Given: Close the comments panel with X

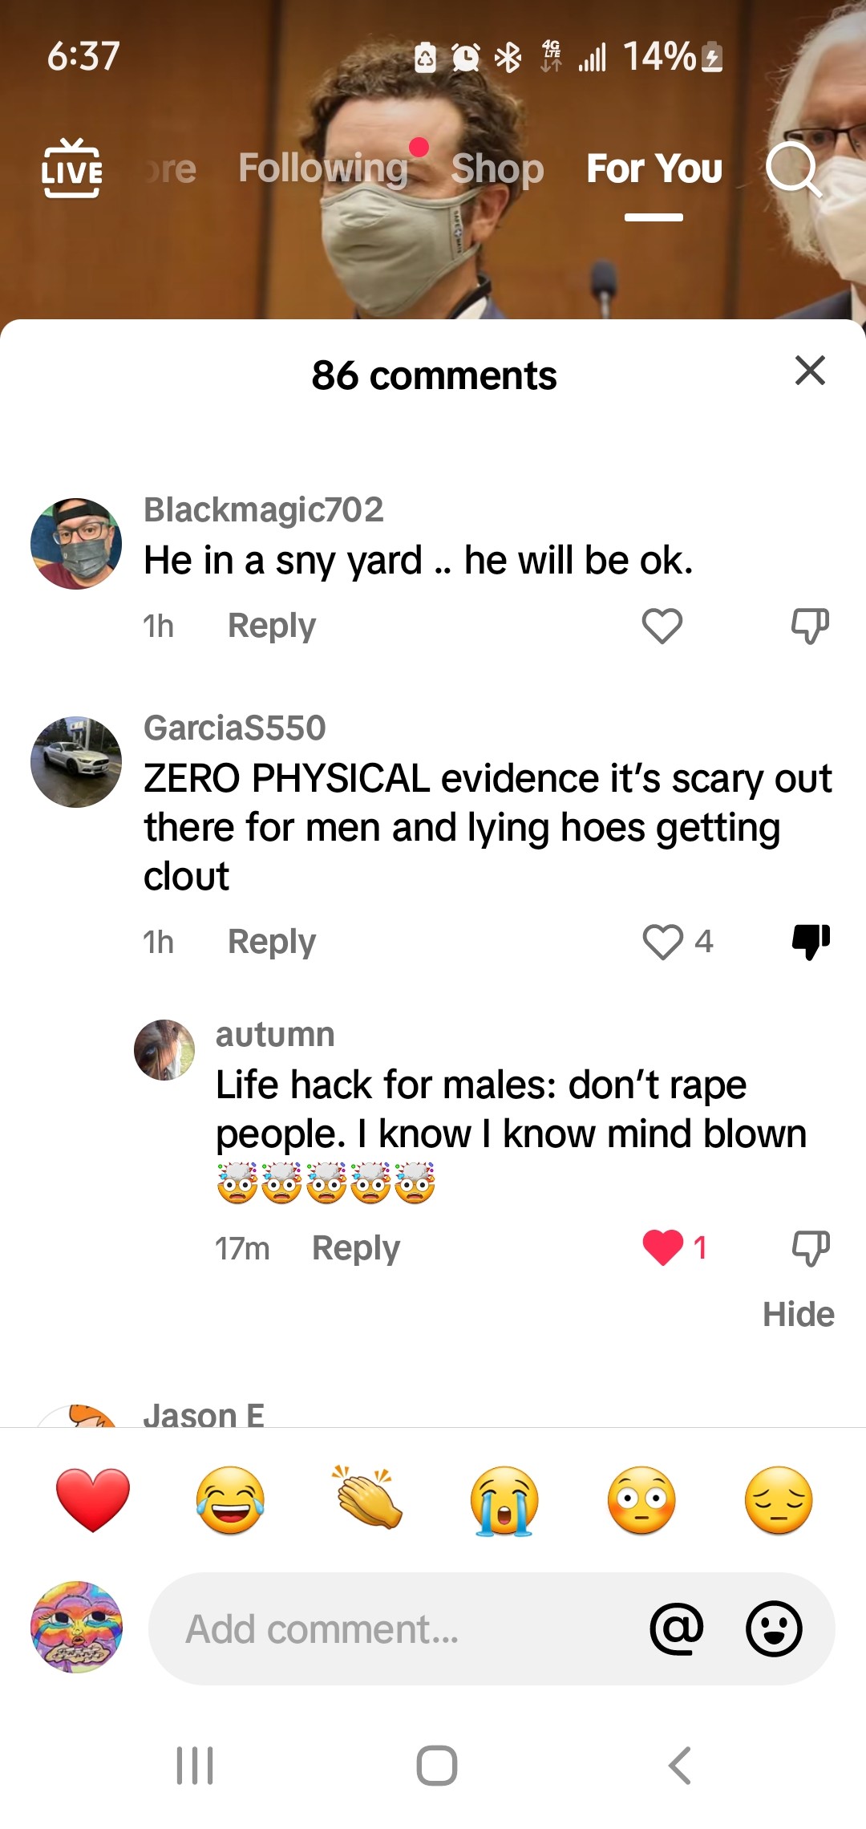Looking at the screenshot, I should [x=810, y=371].
